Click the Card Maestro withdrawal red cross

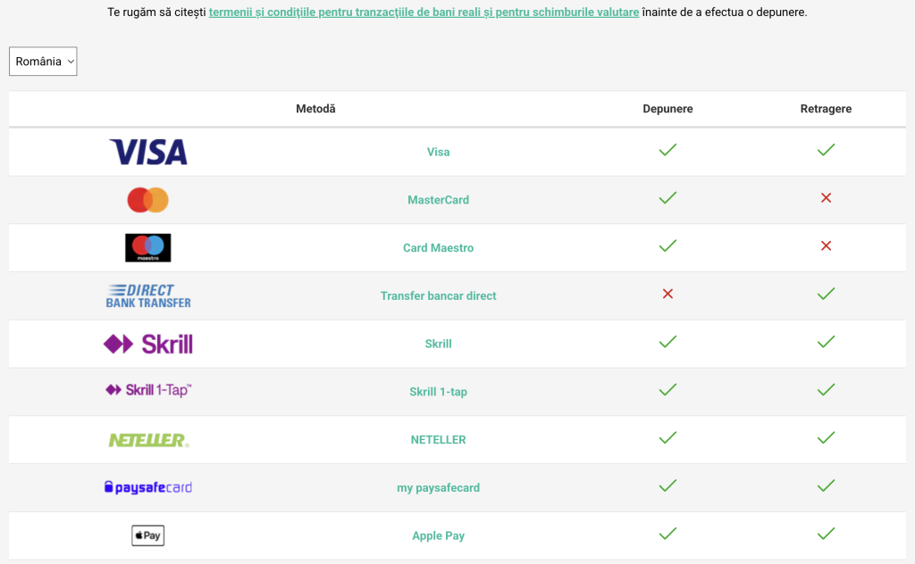[x=826, y=246]
